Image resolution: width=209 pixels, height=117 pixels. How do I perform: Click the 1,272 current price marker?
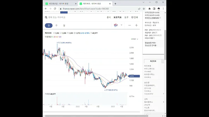(134, 76)
